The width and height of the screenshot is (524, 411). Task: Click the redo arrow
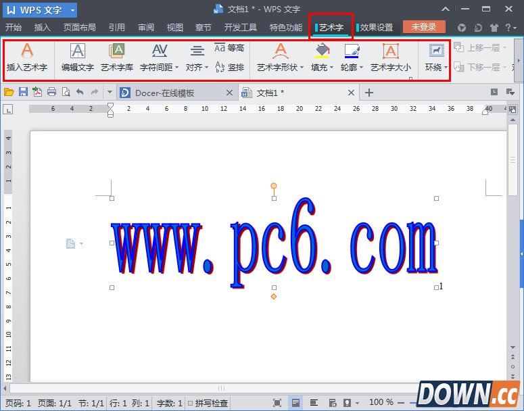click(95, 92)
